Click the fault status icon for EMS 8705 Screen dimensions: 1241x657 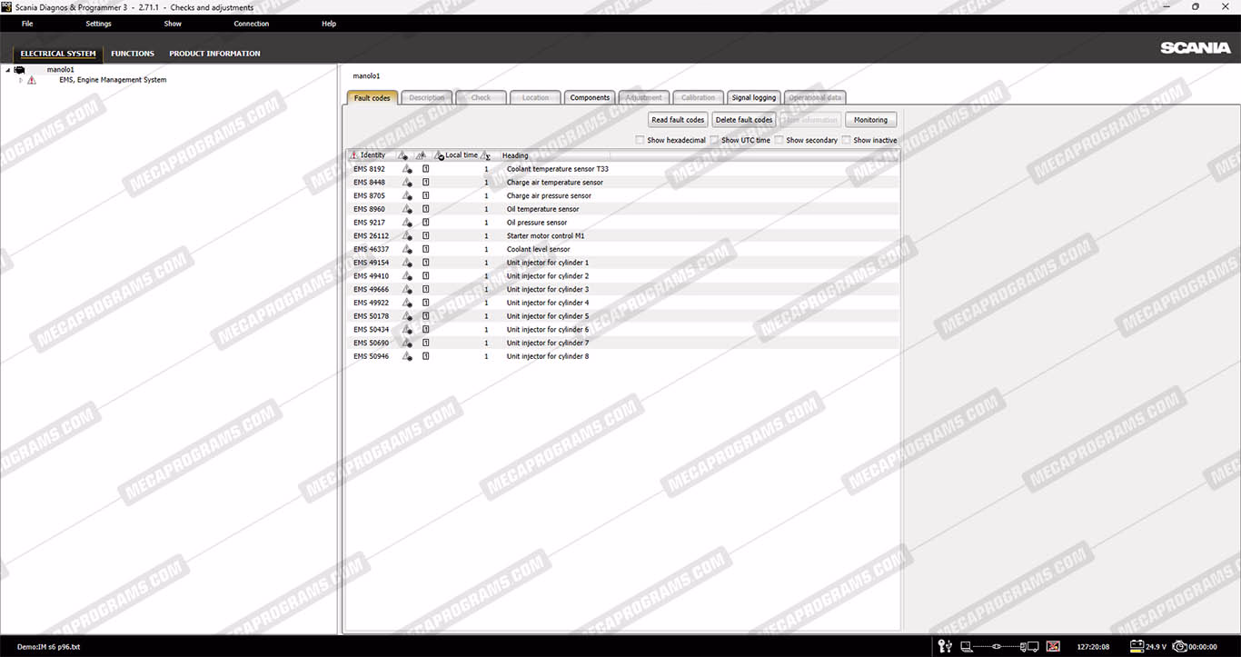point(407,195)
